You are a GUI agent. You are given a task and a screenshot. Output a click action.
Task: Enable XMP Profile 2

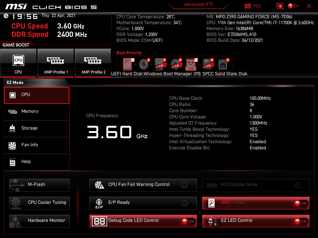click(x=93, y=63)
